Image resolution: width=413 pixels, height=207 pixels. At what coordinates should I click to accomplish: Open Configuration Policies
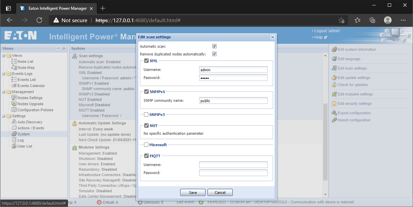pos(35,110)
